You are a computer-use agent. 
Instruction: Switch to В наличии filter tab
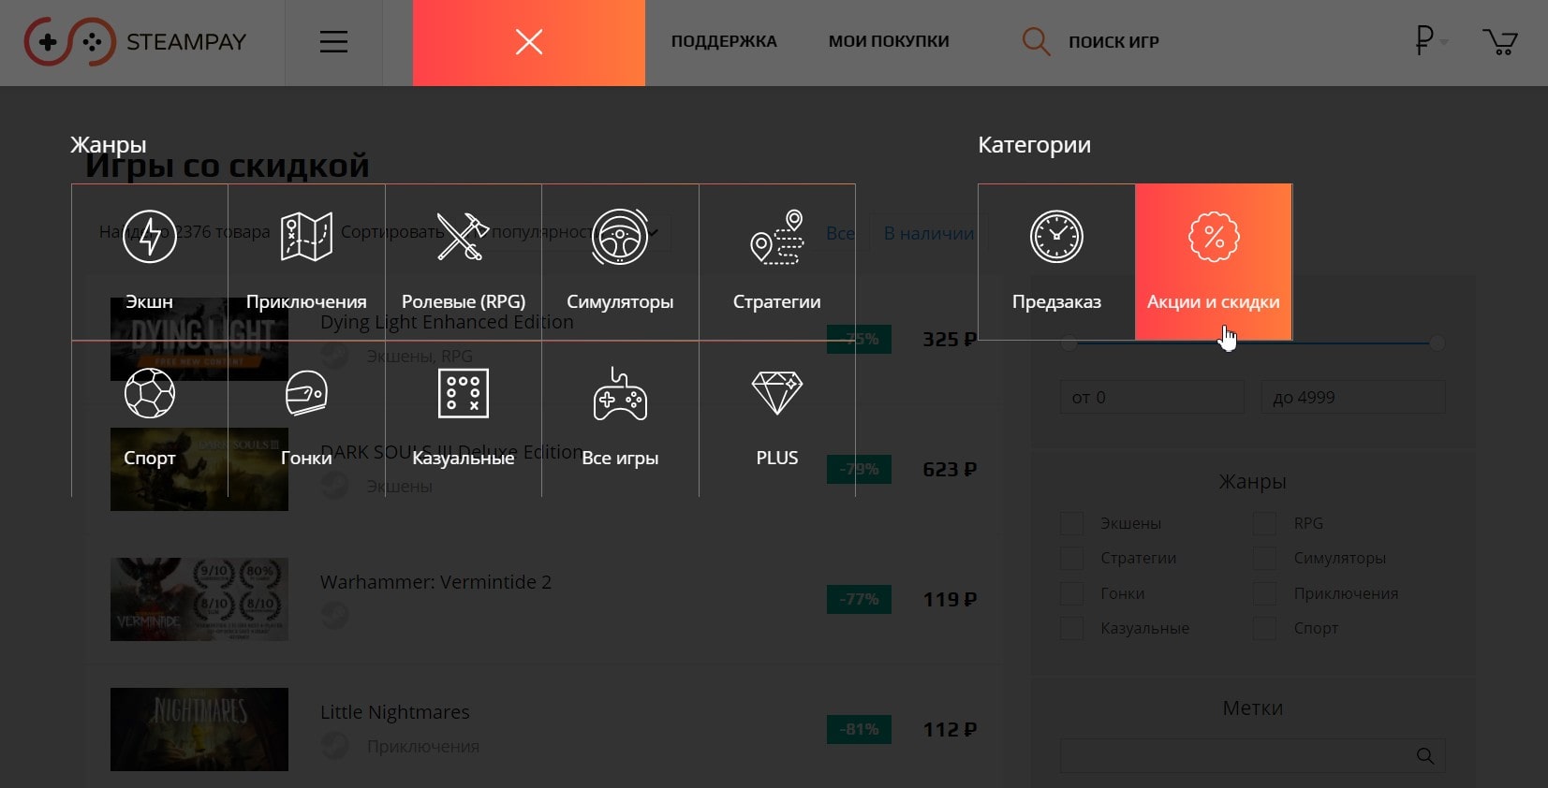tap(928, 233)
